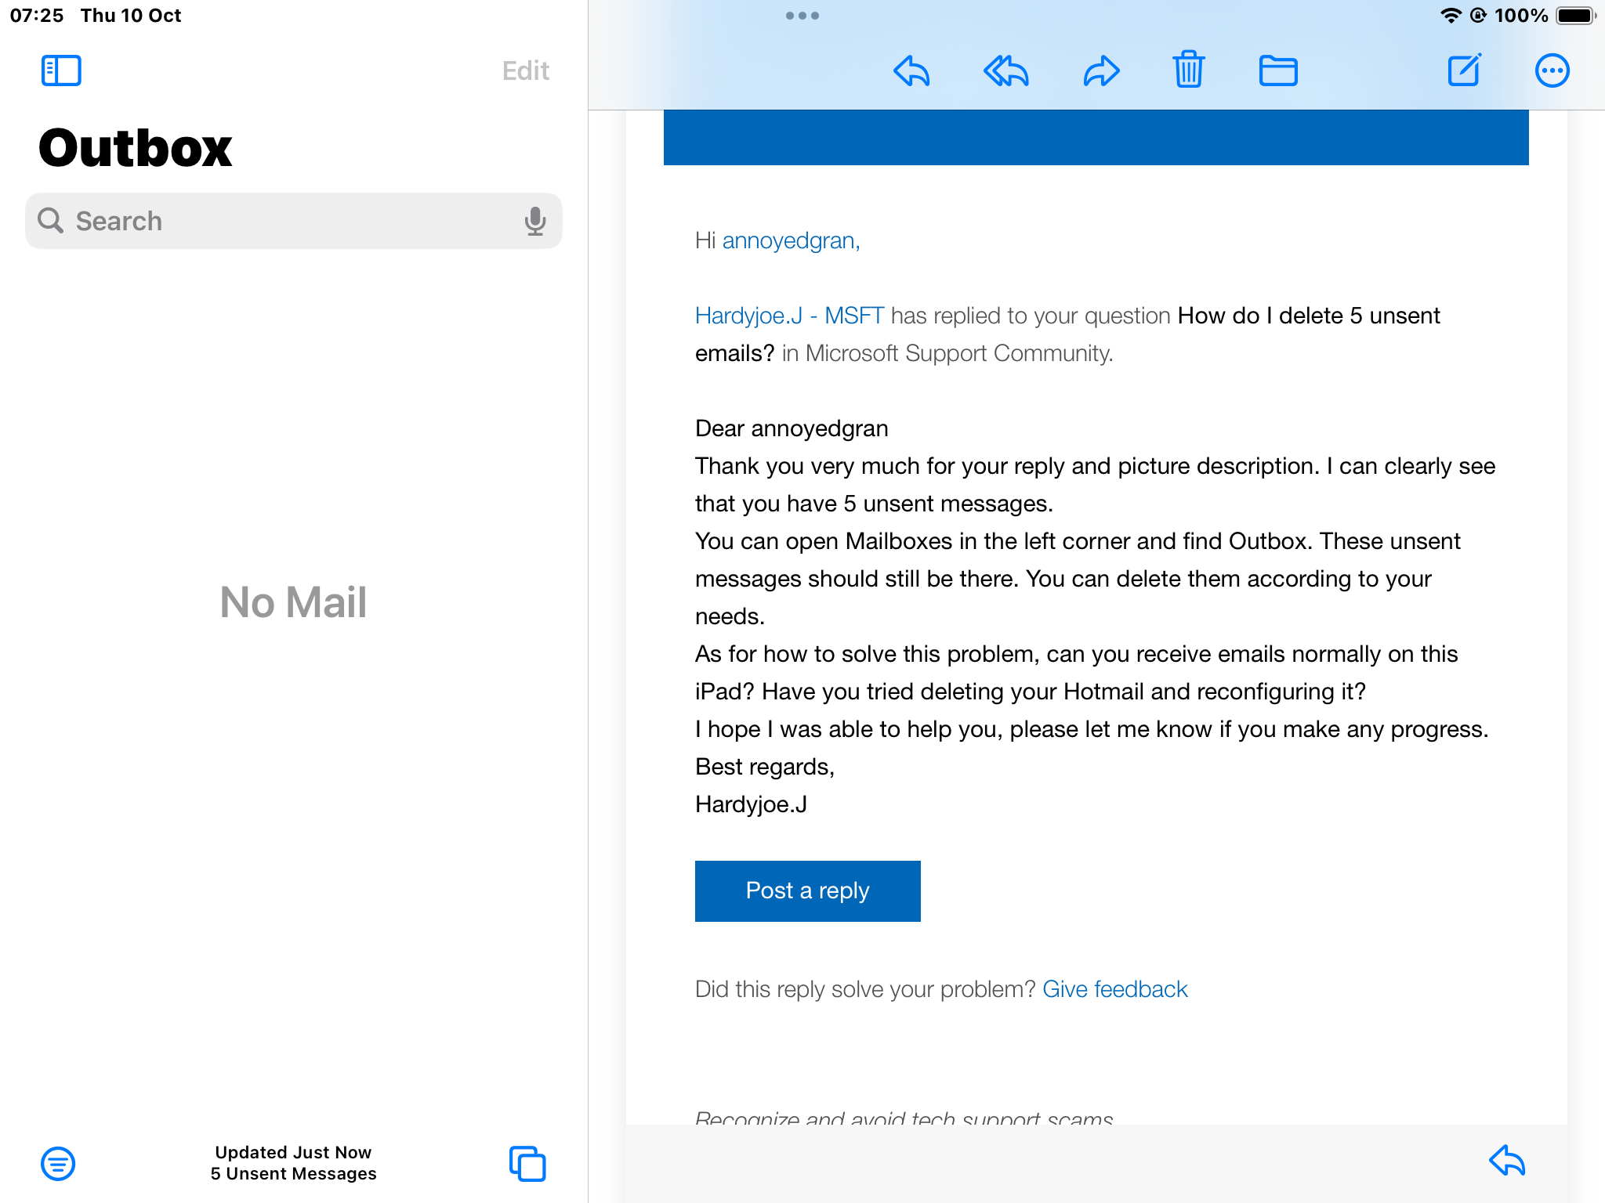Open the stacked windows icon
This screenshot has width=1605, height=1203.
tap(527, 1163)
